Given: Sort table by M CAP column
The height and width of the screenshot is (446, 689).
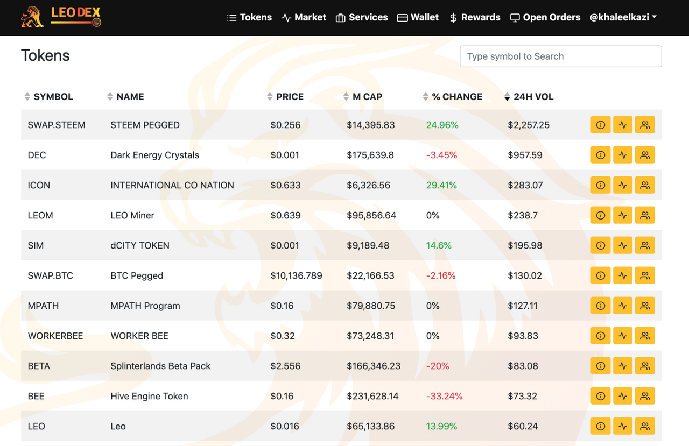Looking at the screenshot, I should [x=363, y=97].
